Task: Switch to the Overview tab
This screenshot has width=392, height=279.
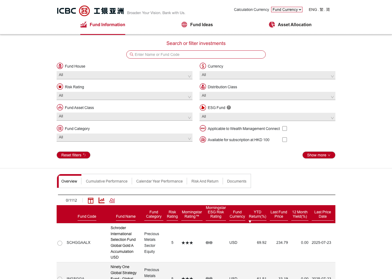Action: coord(69,181)
